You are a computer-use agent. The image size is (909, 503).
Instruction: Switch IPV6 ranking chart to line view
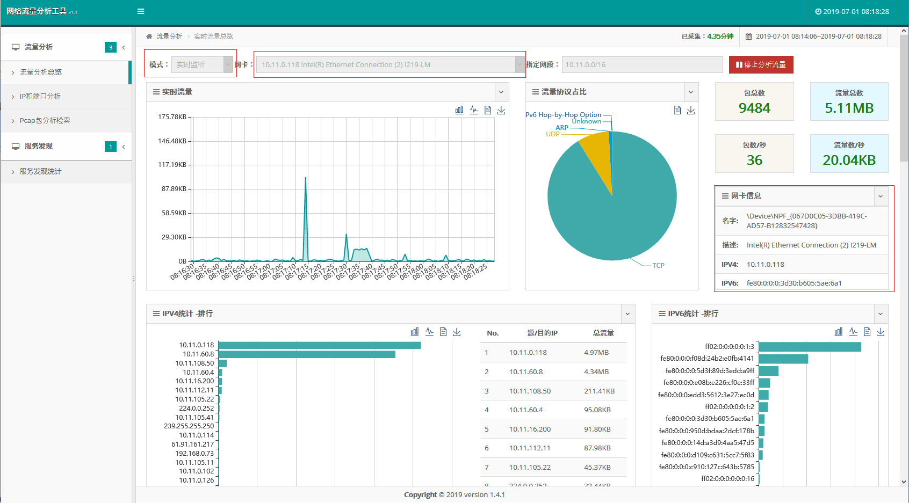pos(853,332)
